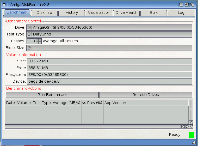Click the green status indicator square
This screenshot has height=146, width=198.
(191, 135)
